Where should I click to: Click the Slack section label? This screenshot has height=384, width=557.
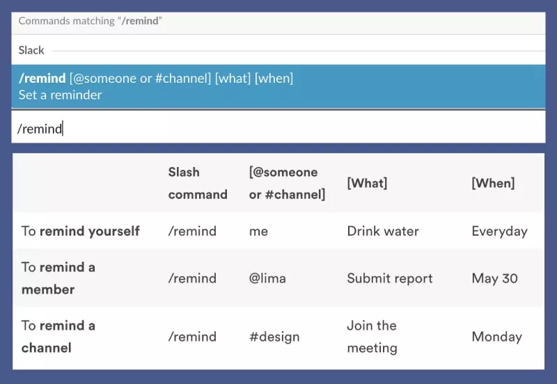[31, 50]
